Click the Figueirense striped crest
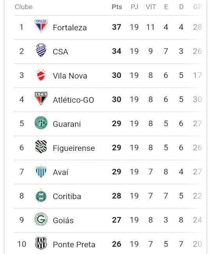211x254 pixels. (x=41, y=147)
